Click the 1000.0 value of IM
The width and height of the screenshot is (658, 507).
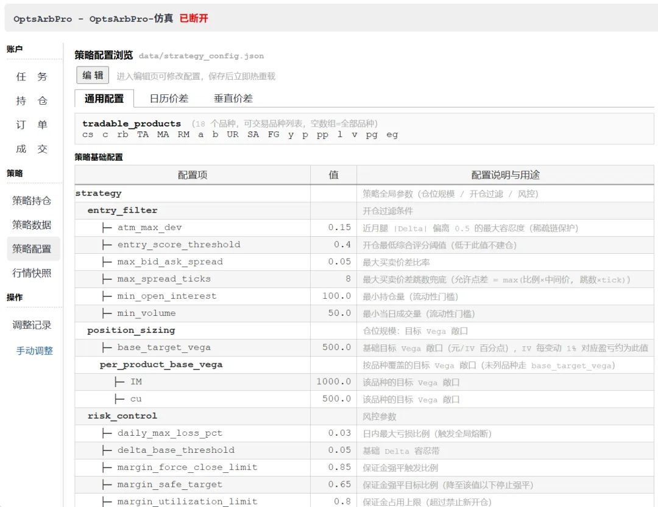point(334,382)
